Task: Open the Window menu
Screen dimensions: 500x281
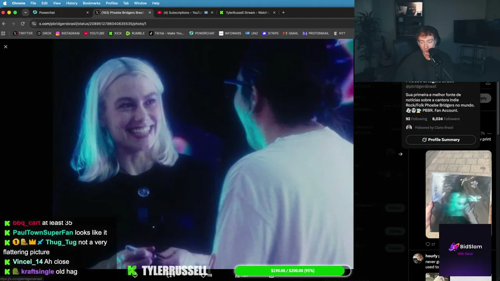Action: click(x=140, y=3)
